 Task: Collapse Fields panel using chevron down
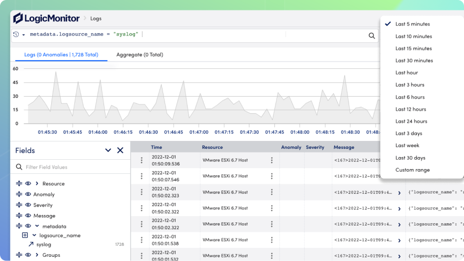(x=108, y=150)
